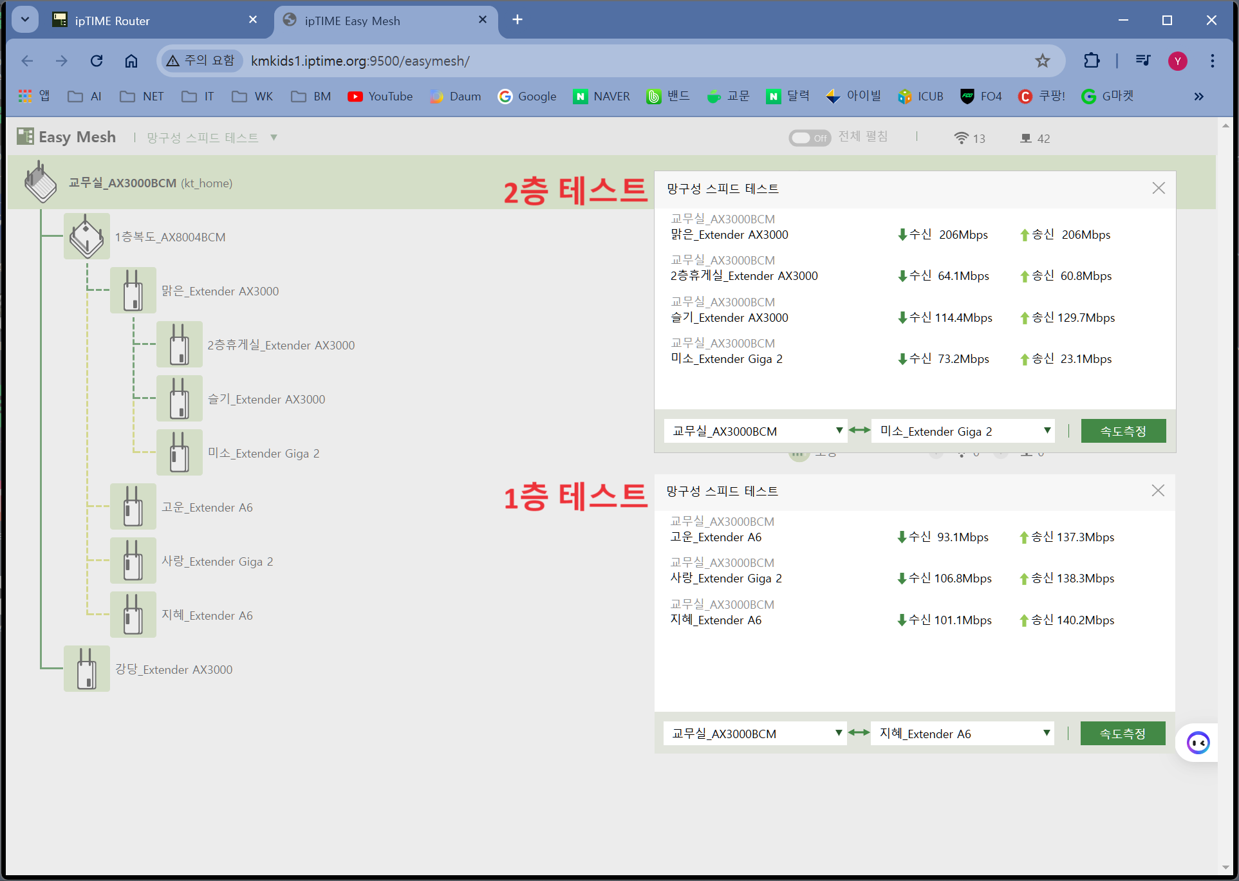Close the upper 망구성 스피드 테스트 panel
This screenshot has height=881, width=1239.
[x=1159, y=188]
